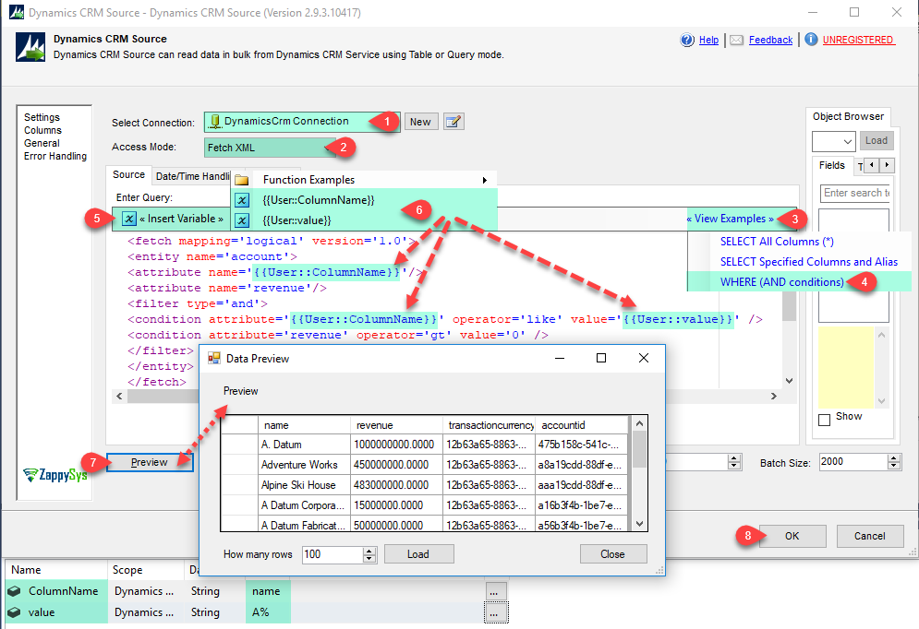
Task: Open the Feedback link
Action: coord(770,40)
